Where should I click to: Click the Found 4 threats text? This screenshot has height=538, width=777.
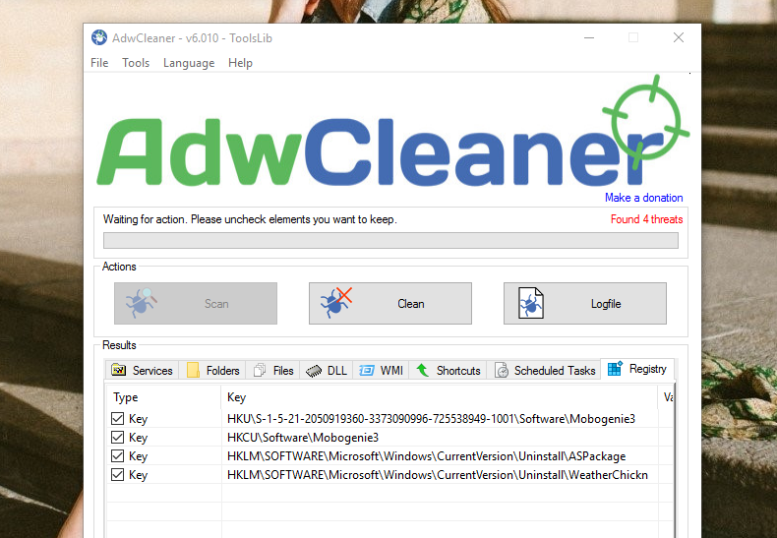(646, 219)
